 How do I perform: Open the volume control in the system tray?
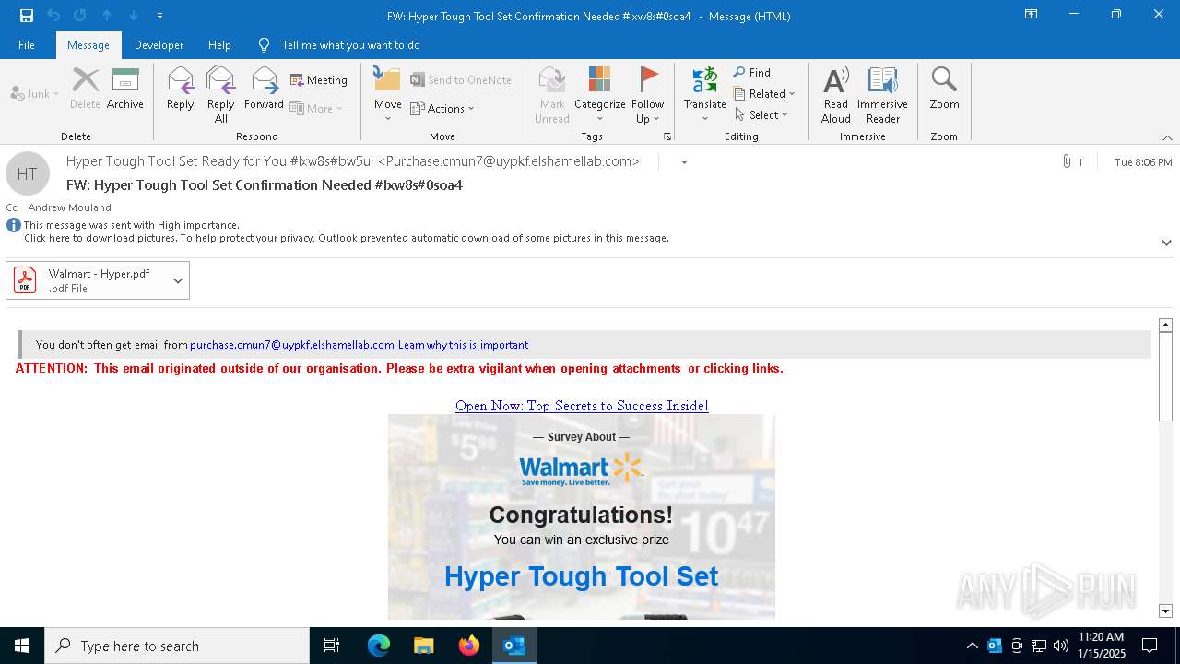(1061, 646)
